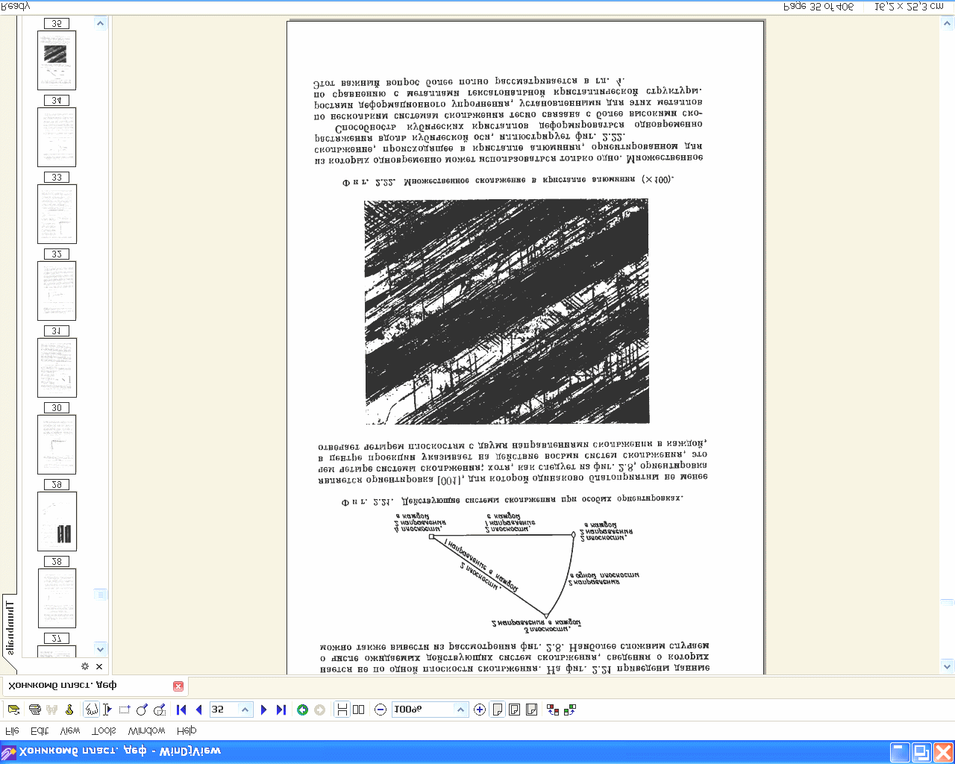Click the zoom out minus icon

coord(381,710)
